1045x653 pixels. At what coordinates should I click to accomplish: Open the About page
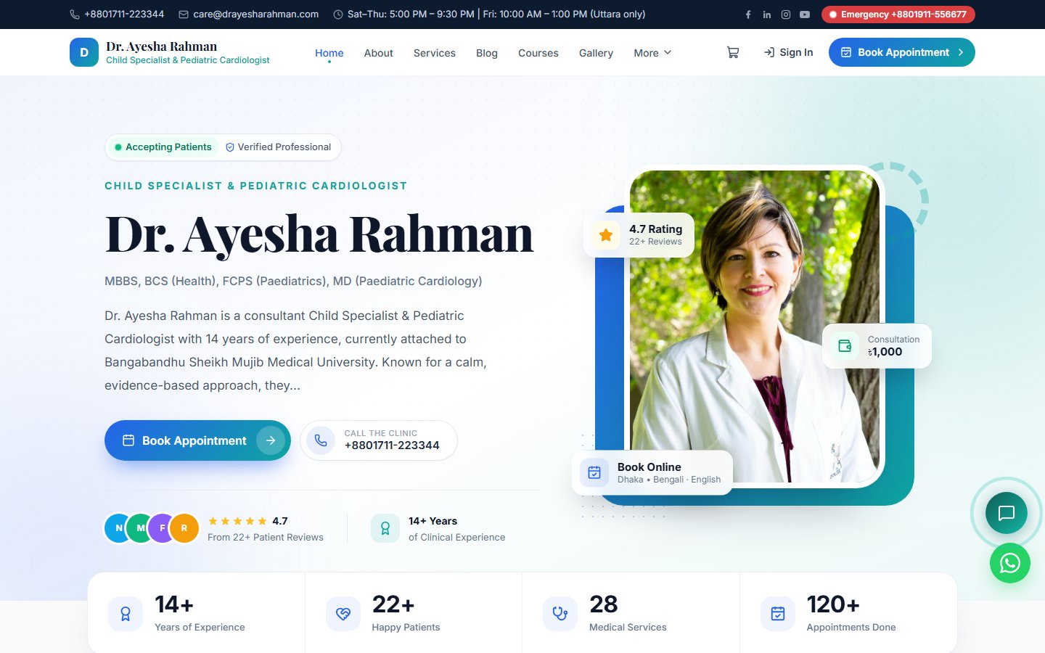379,53
